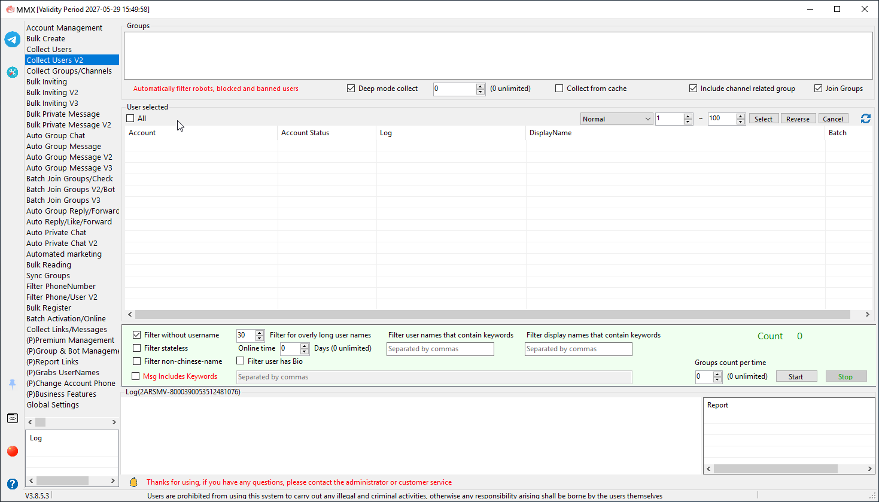Open the console window icon in the sidebar
Viewport: 879px width, 502px height.
(x=13, y=418)
